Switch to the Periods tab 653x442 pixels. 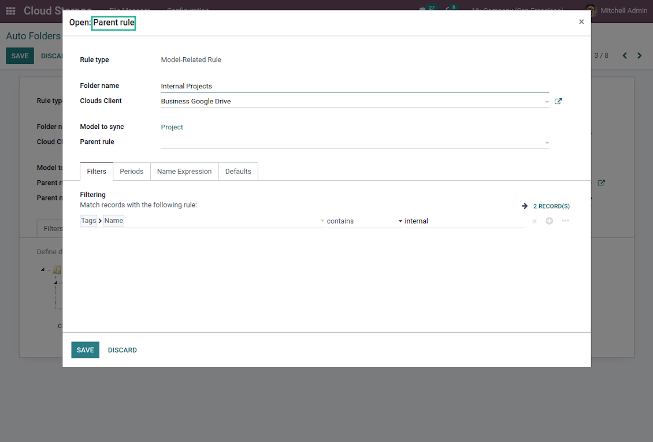(131, 172)
